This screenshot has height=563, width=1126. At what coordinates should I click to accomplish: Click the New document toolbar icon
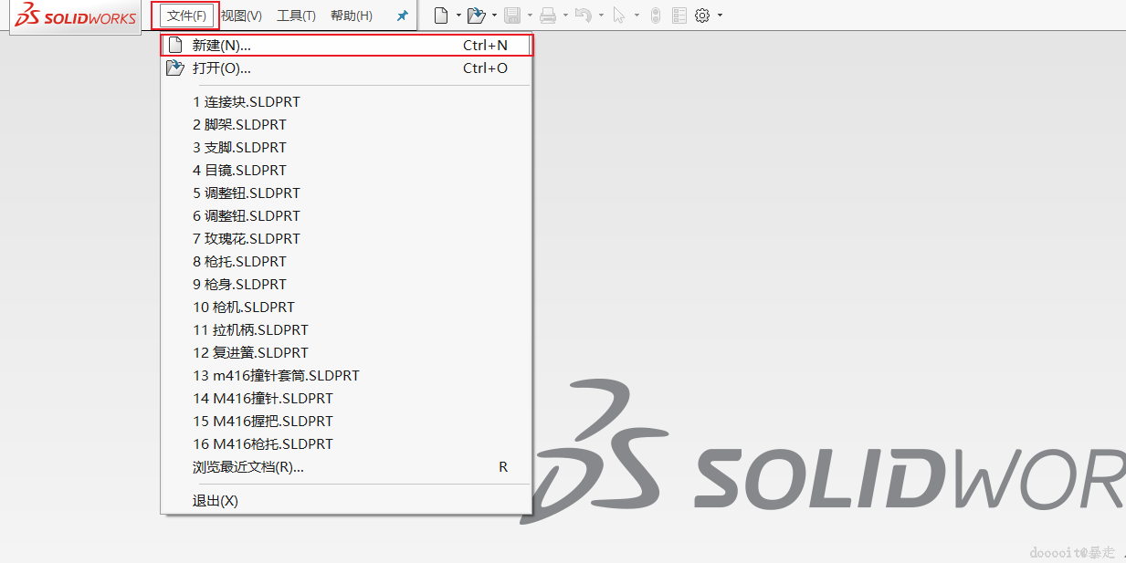tap(441, 16)
